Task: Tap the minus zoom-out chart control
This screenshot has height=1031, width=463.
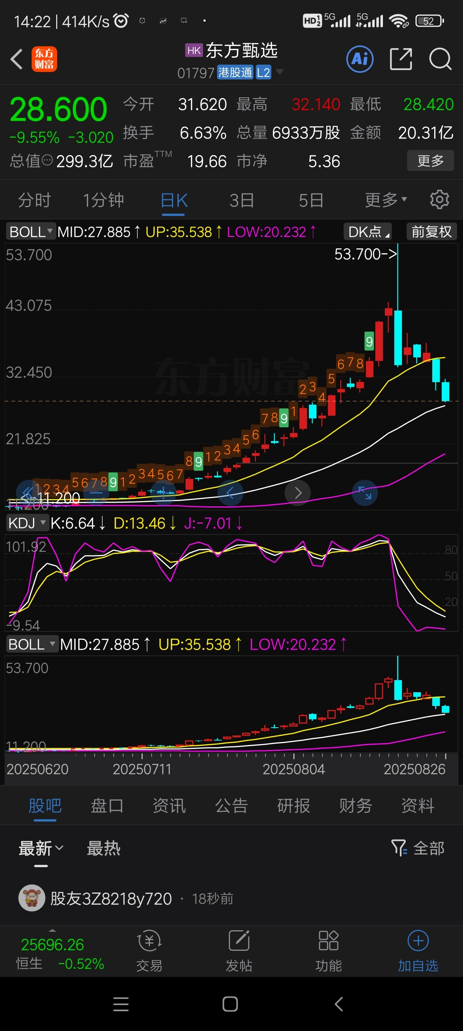Action: tap(96, 493)
